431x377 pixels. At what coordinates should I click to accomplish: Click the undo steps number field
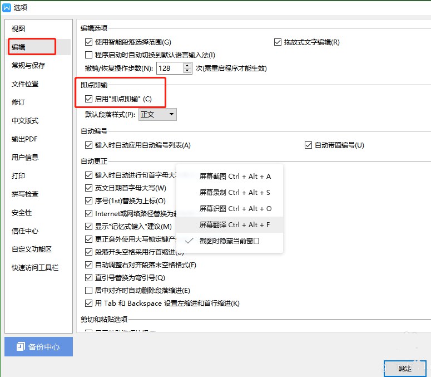pos(170,68)
